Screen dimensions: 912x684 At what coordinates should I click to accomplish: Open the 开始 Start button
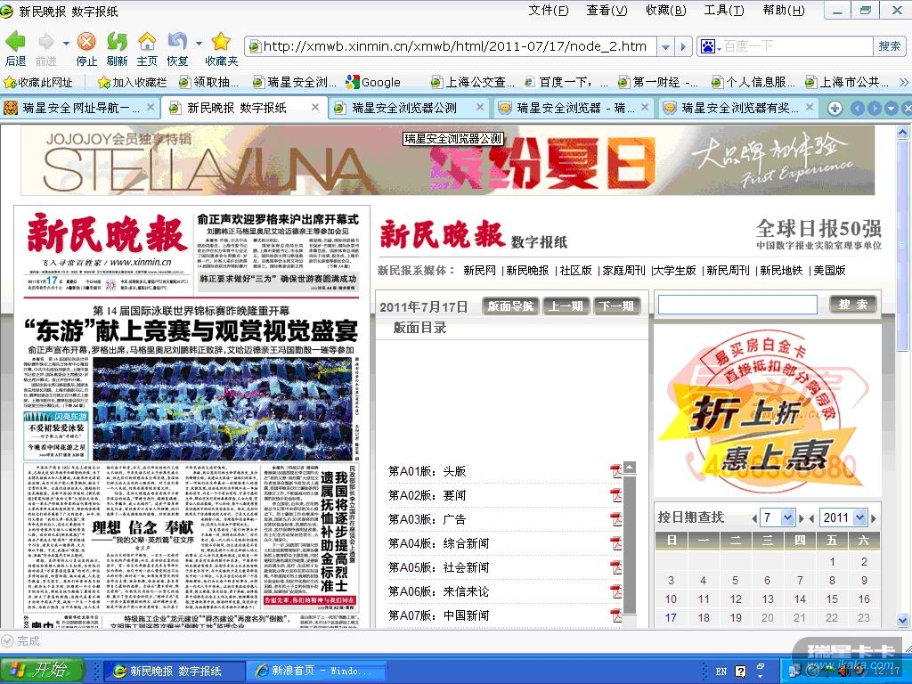[43, 671]
